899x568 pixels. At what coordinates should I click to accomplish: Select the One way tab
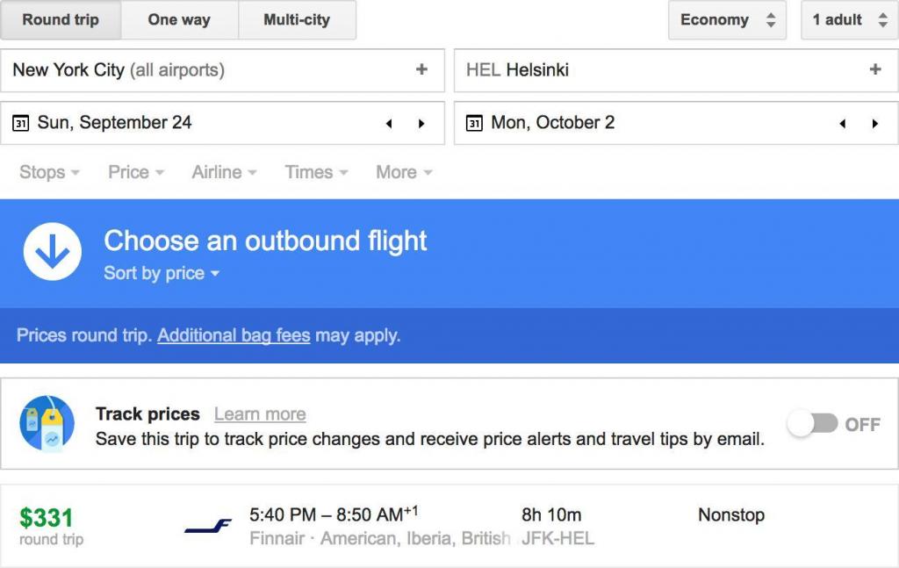tap(179, 19)
